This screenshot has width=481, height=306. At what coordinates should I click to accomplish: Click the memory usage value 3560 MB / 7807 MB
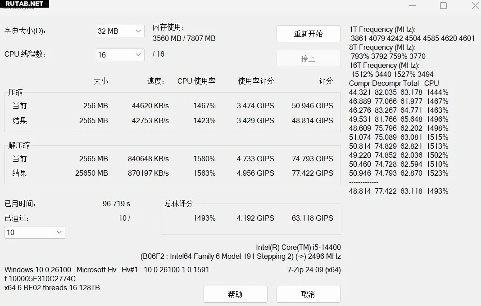pos(184,38)
